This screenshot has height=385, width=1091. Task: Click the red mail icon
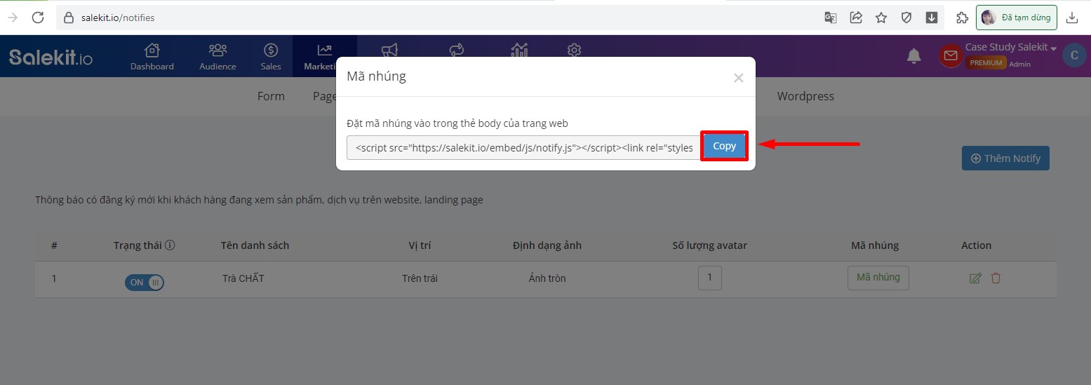tap(951, 55)
